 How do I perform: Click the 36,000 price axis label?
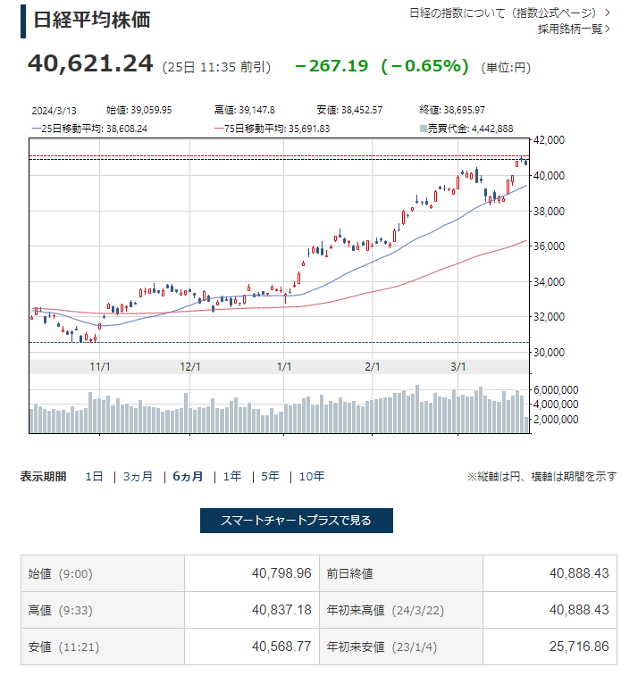point(549,246)
